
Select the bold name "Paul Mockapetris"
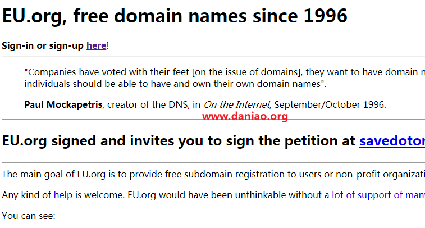tap(63, 104)
